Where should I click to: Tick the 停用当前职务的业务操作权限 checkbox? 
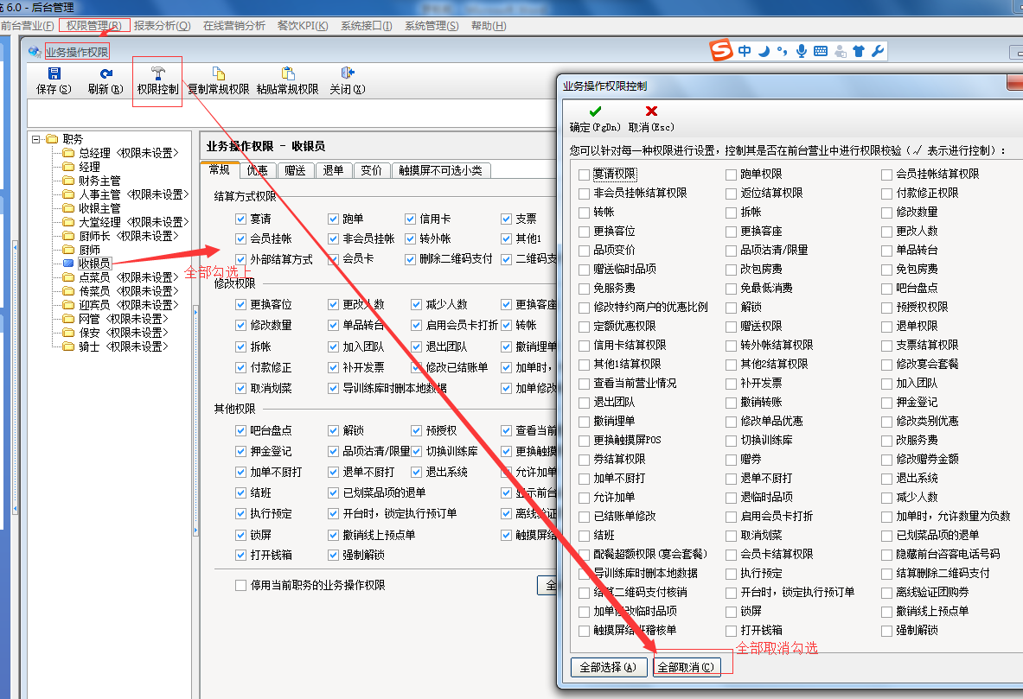(241, 586)
